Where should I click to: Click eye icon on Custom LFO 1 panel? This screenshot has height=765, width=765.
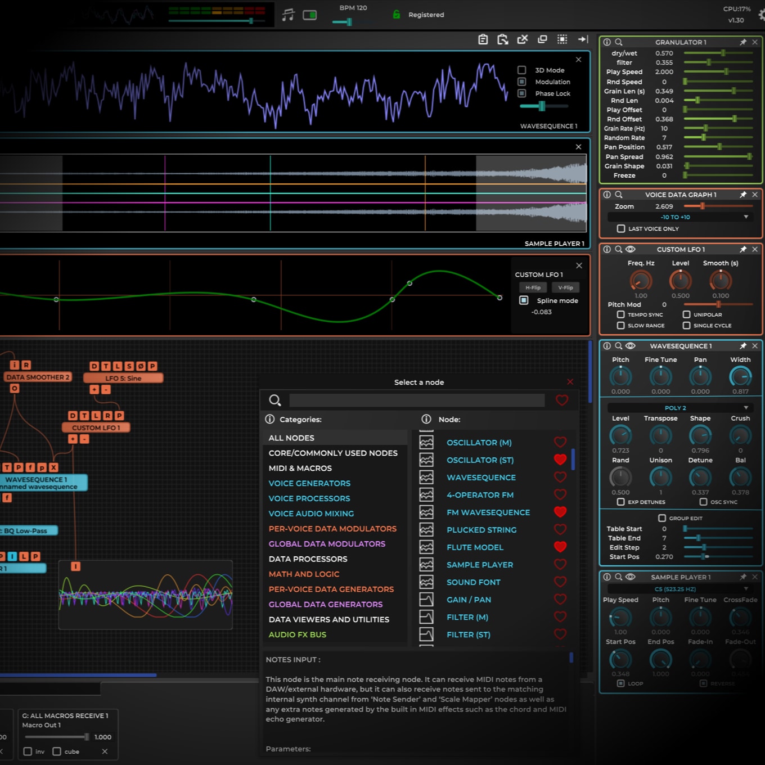(631, 249)
